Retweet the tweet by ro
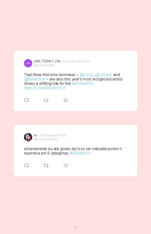The width and height of the screenshot is (151, 234). pyautogui.click(x=46, y=166)
